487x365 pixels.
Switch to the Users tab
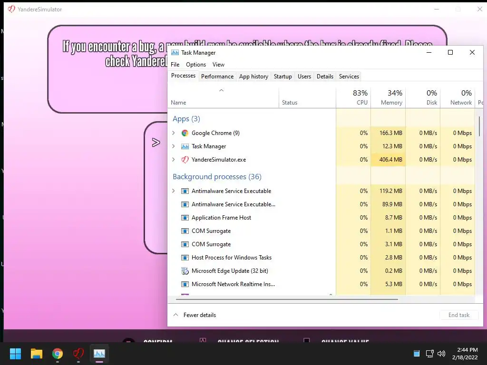304,77
